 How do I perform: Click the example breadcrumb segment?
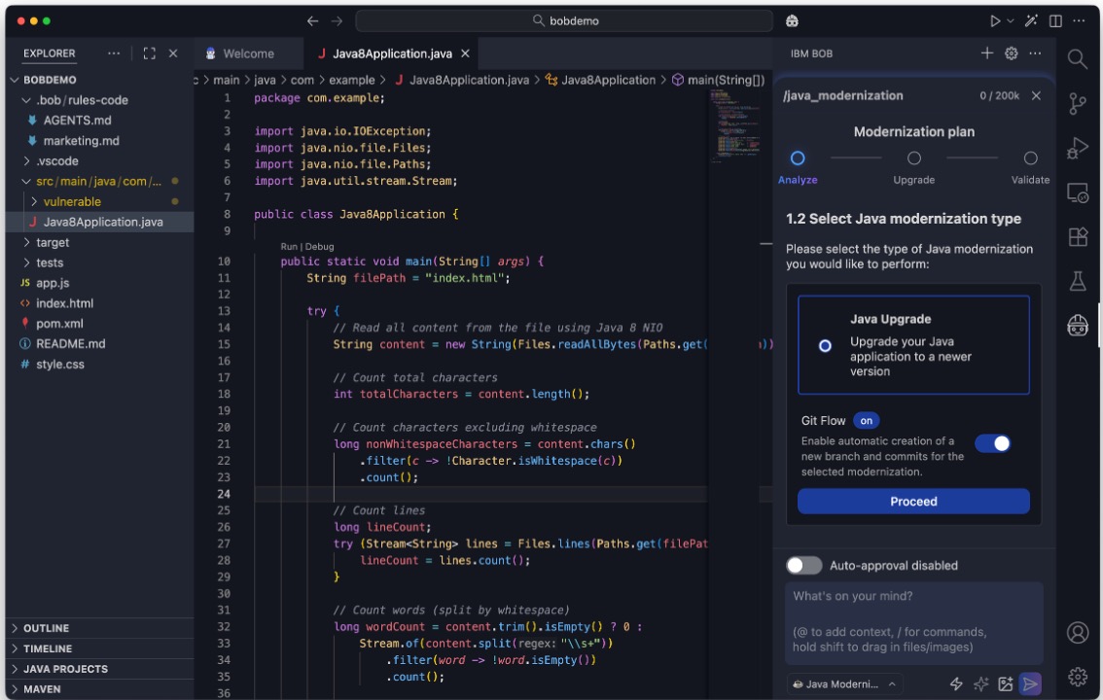pyautogui.click(x=352, y=80)
